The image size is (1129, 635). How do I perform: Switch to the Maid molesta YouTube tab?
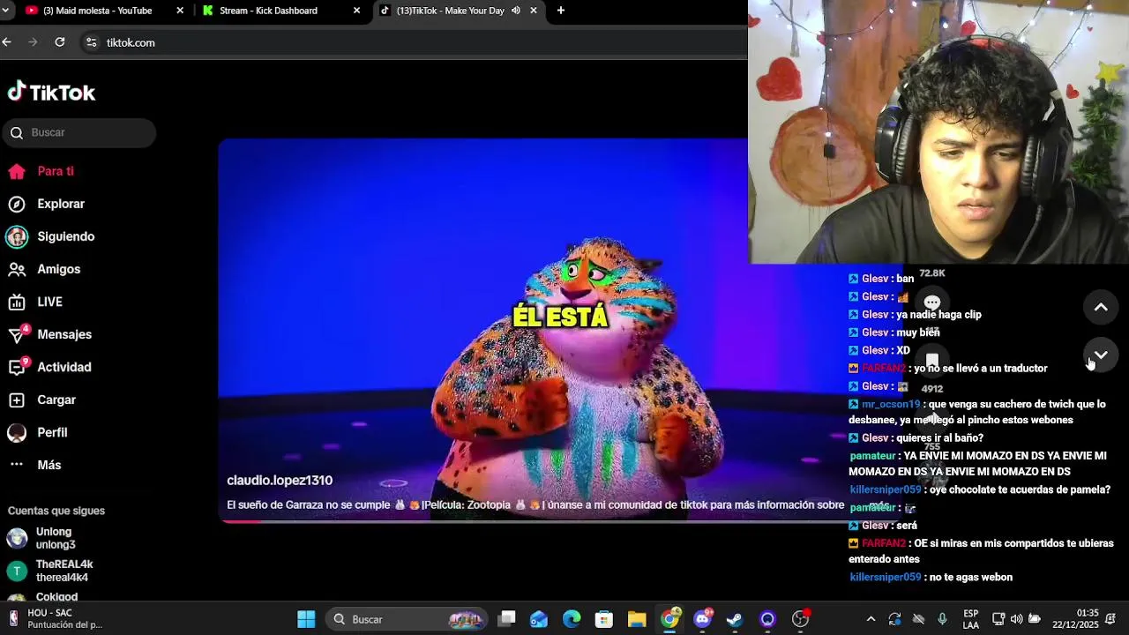[x=102, y=11]
